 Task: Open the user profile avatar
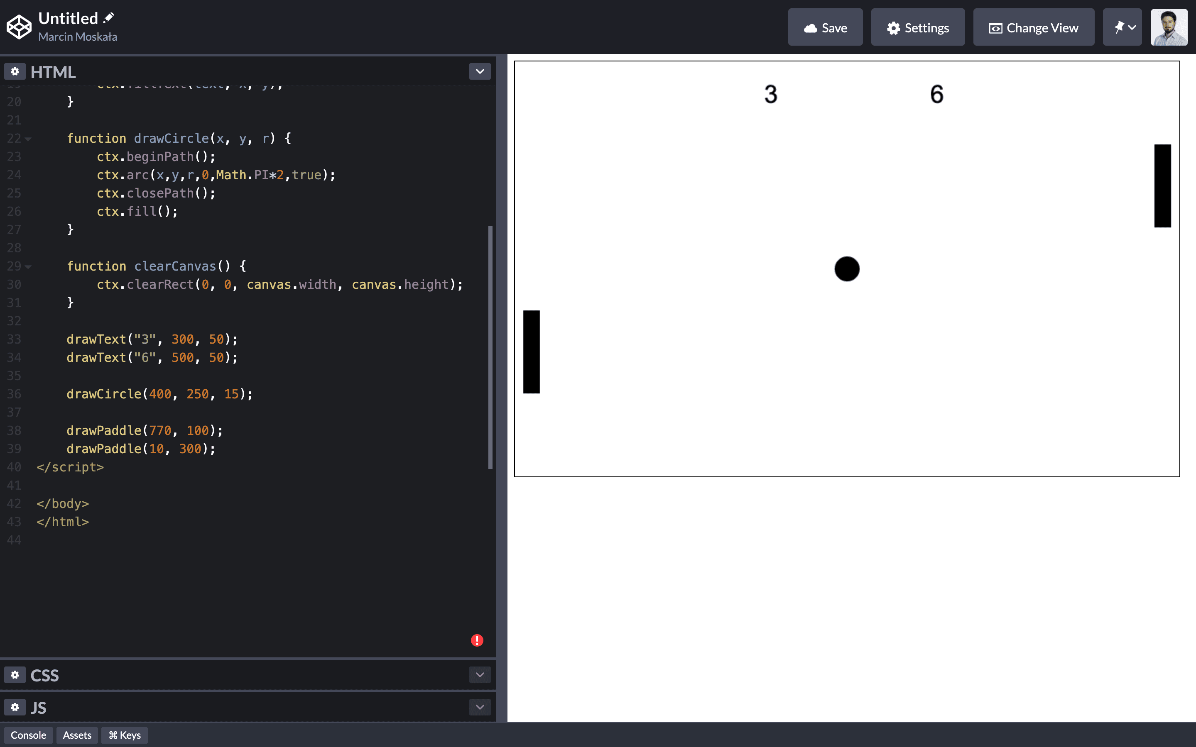[x=1169, y=27]
